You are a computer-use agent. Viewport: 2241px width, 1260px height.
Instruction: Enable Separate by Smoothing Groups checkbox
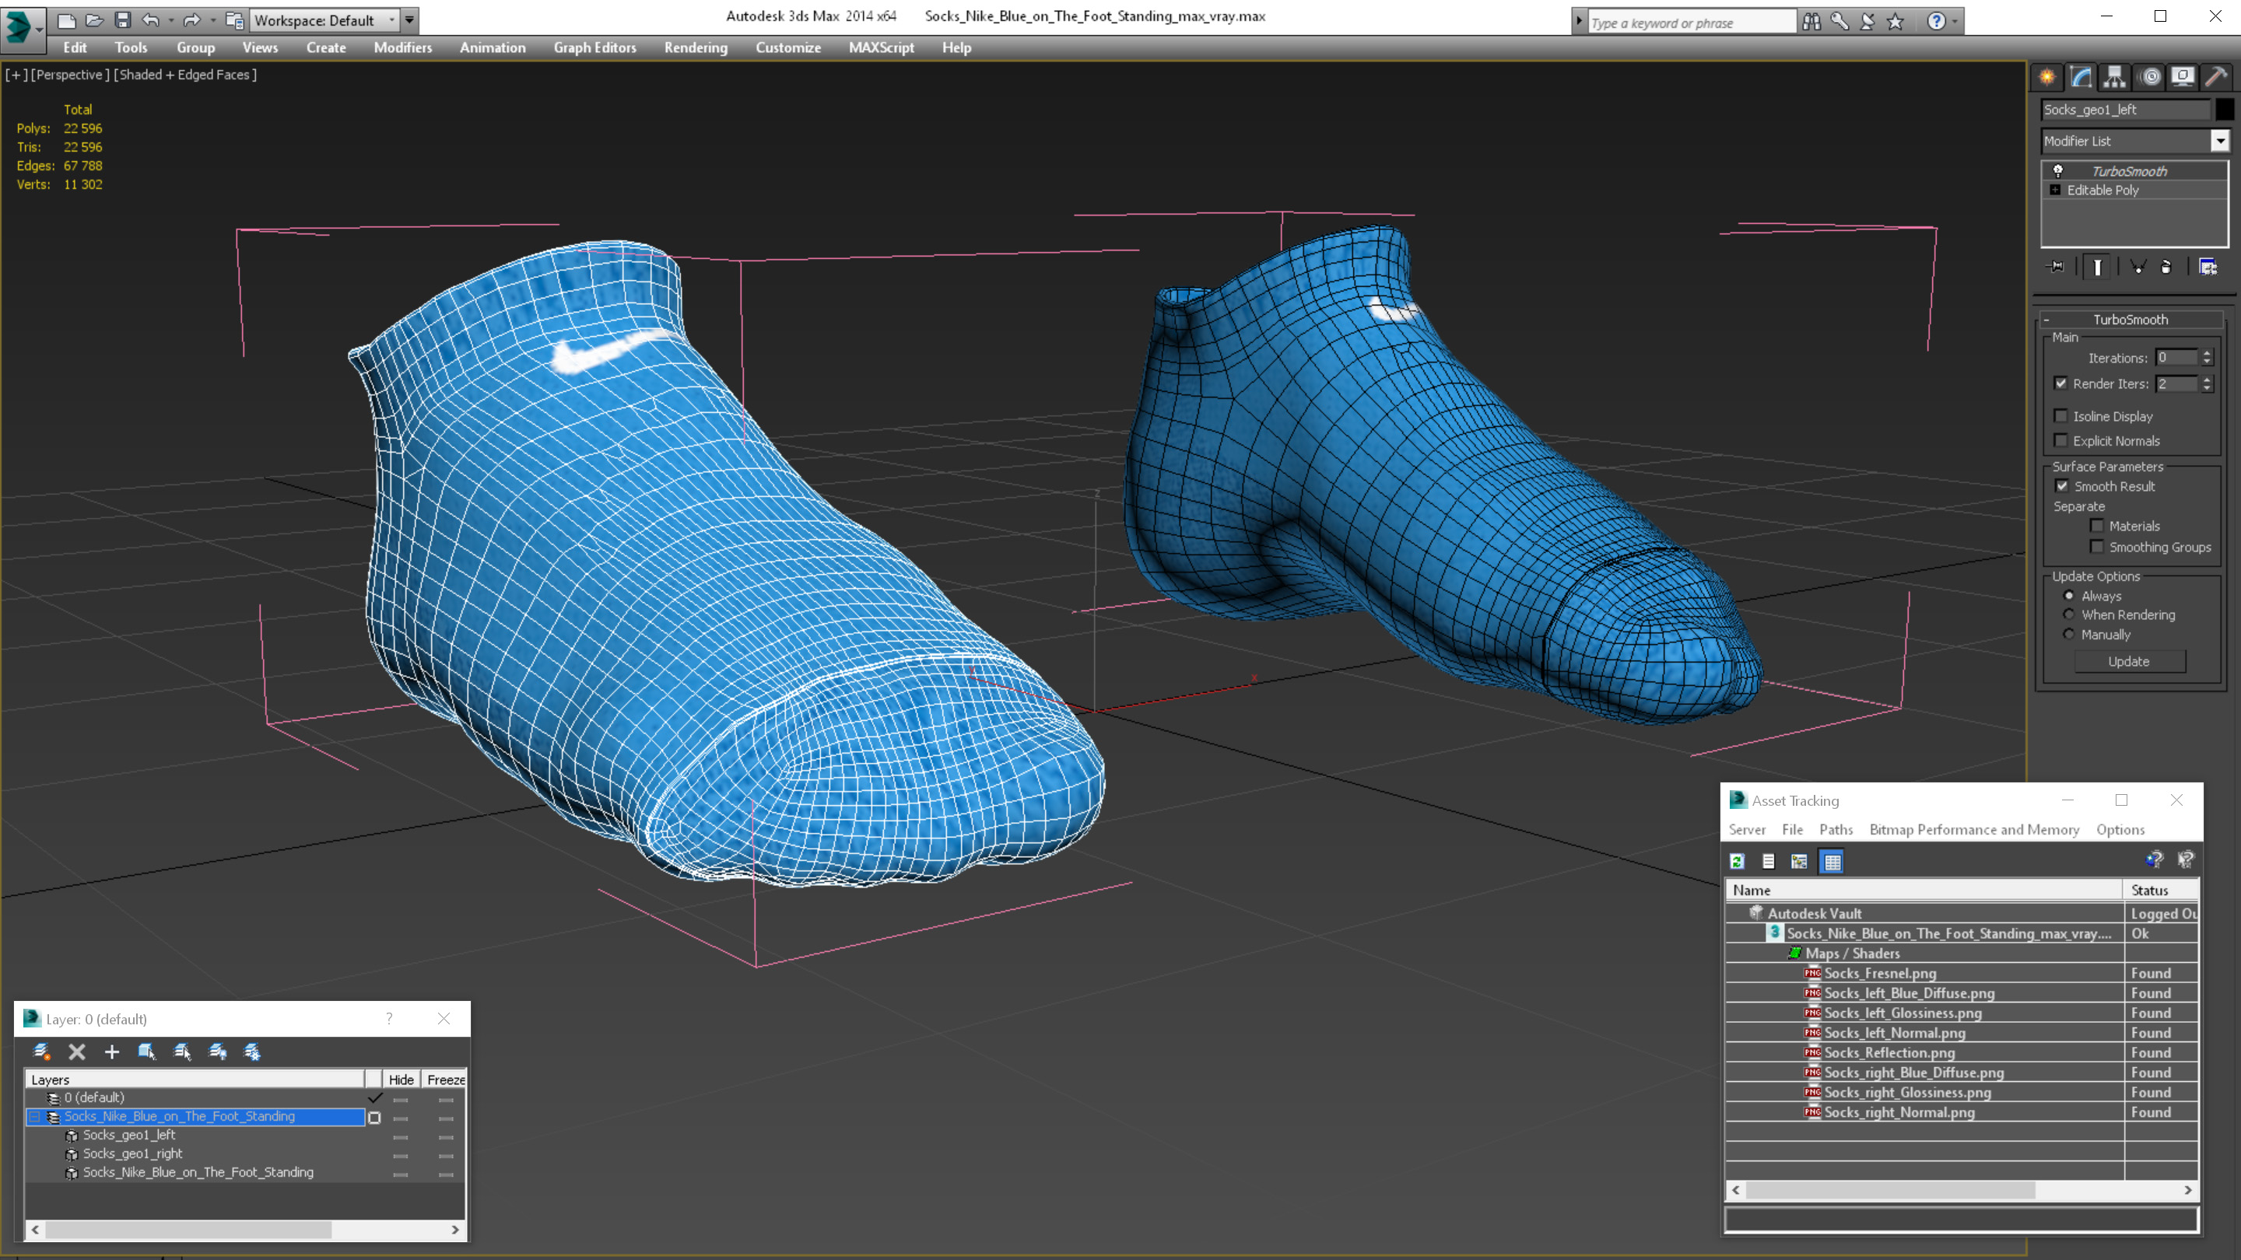[x=2096, y=546]
